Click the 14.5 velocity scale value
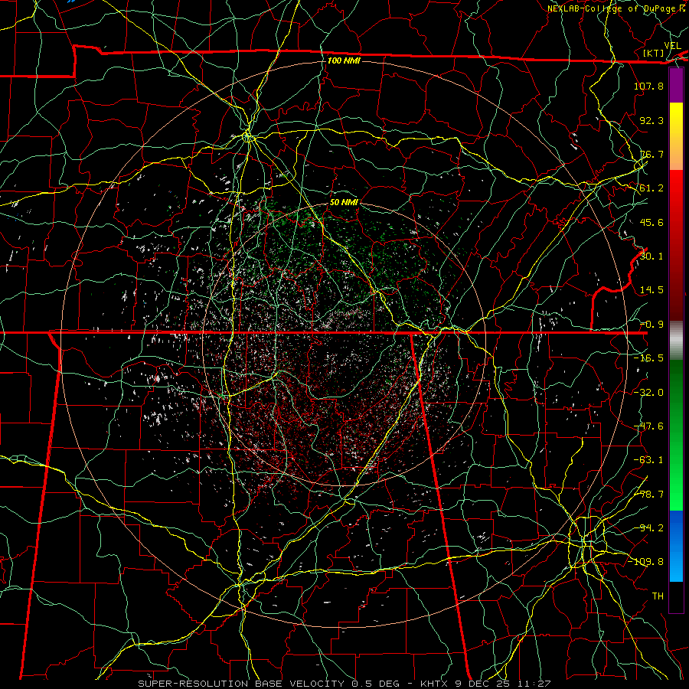The height and width of the screenshot is (689, 689). (651, 290)
